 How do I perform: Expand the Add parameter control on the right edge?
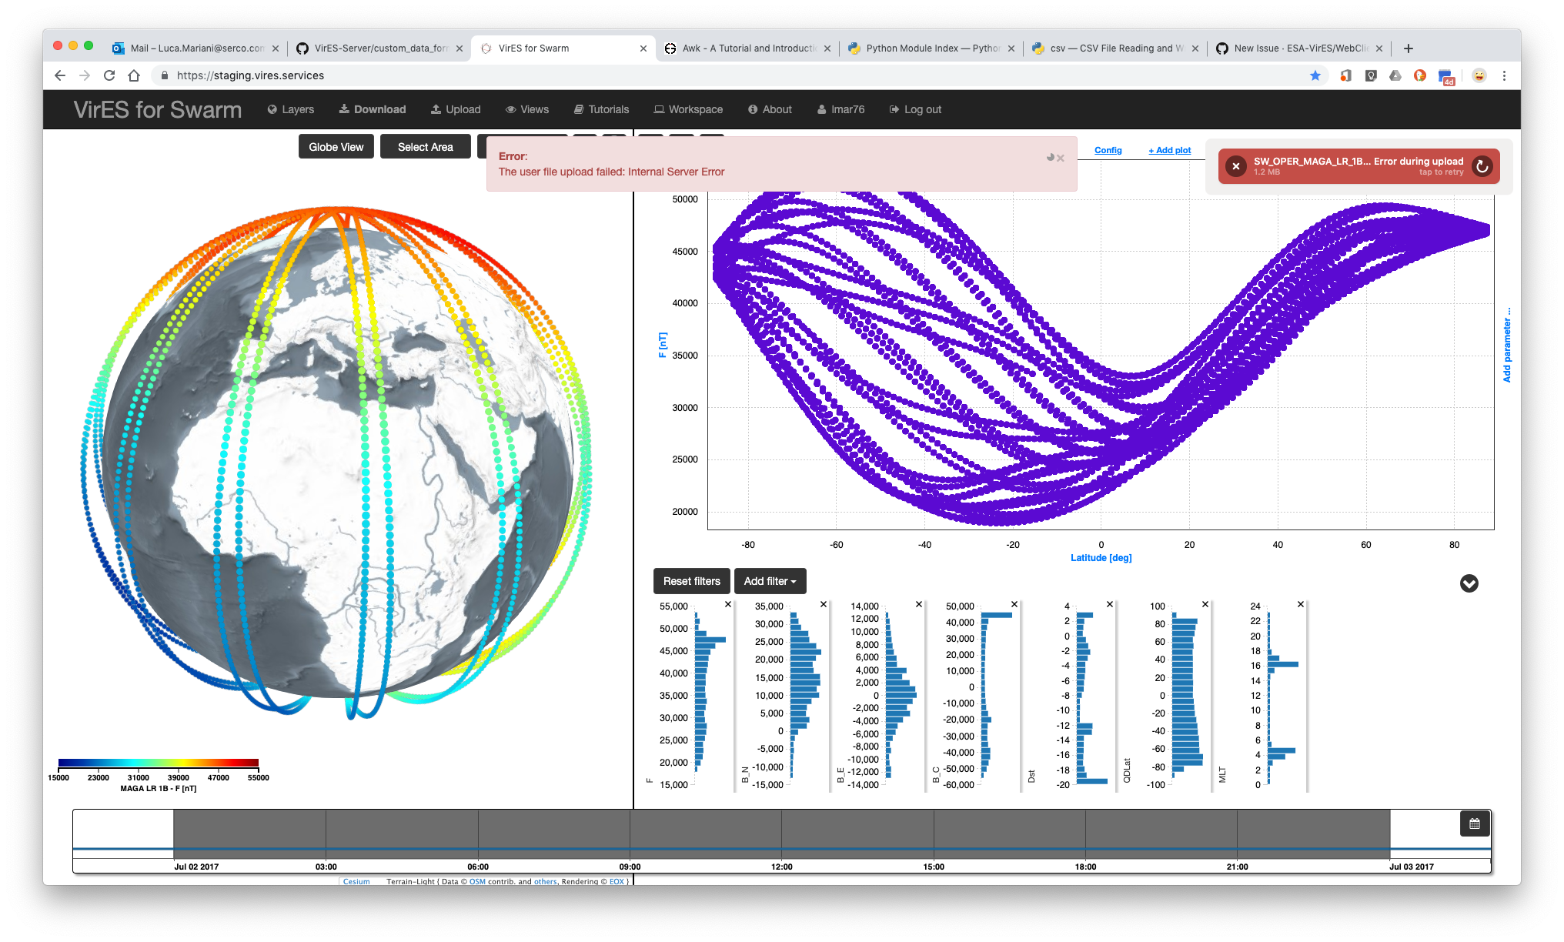pyautogui.click(x=1506, y=344)
